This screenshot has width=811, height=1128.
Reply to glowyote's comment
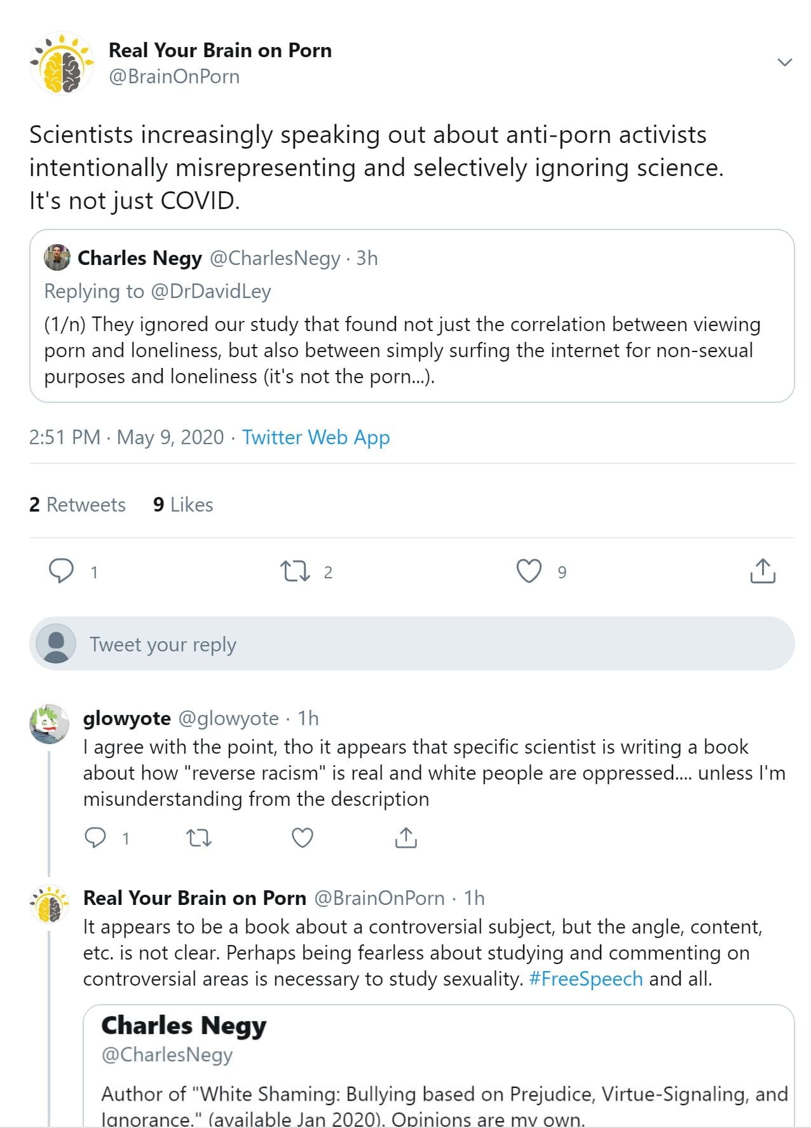[x=95, y=838]
